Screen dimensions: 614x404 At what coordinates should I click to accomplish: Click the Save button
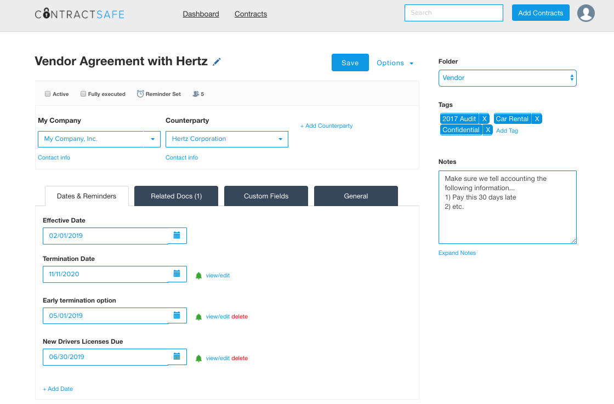click(x=350, y=62)
